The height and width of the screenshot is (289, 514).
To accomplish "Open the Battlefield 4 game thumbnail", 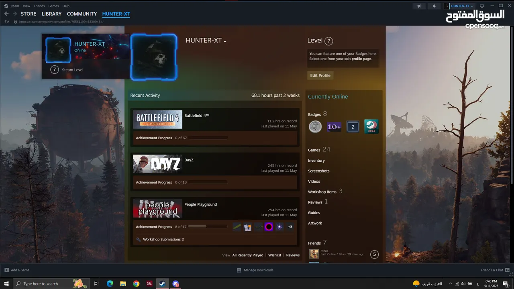I will pos(157,120).
